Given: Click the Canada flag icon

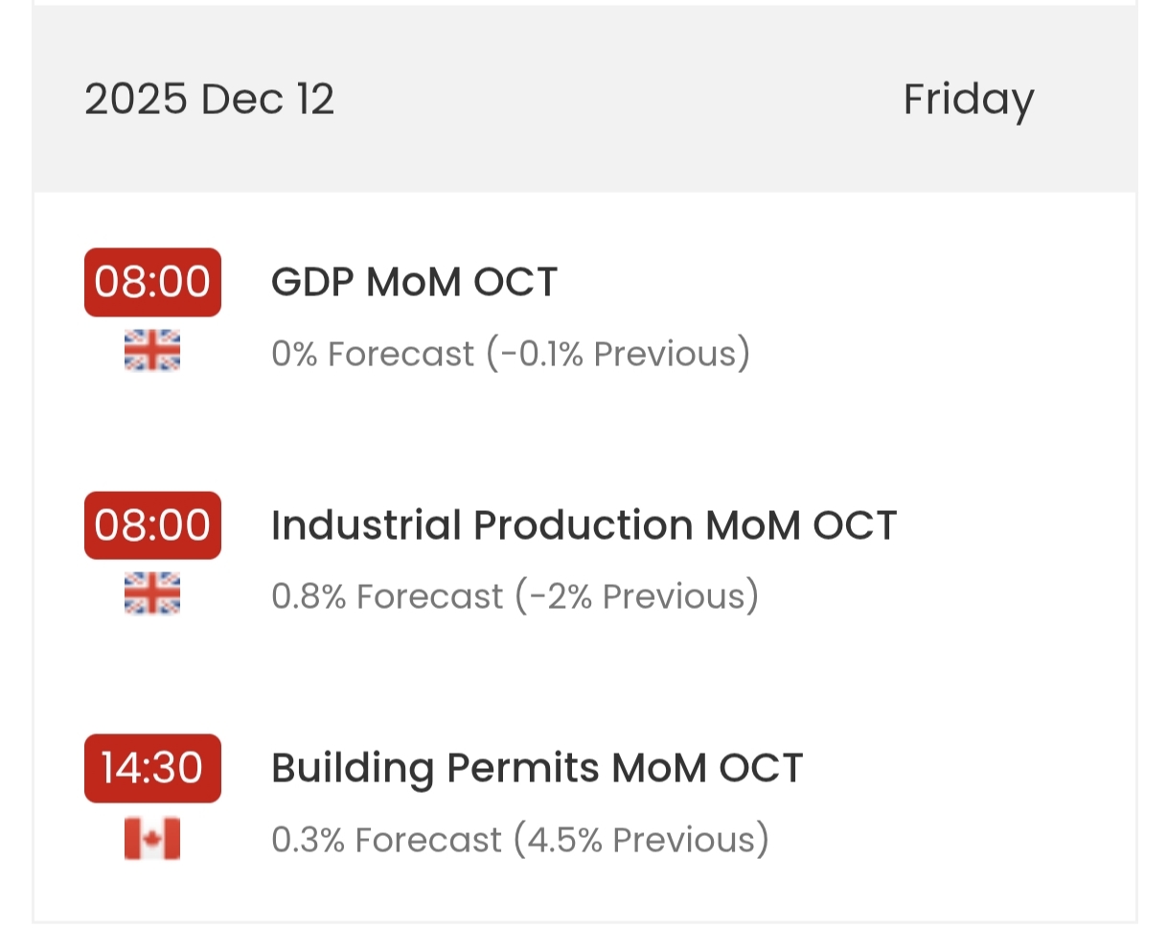Looking at the screenshot, I should (x=152, y=840).
